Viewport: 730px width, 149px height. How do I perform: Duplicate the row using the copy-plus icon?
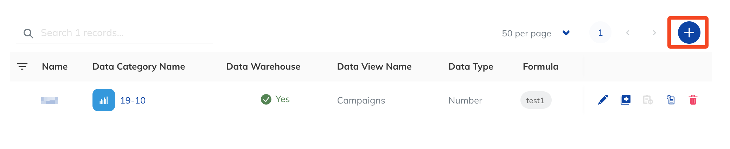point(626,100)
